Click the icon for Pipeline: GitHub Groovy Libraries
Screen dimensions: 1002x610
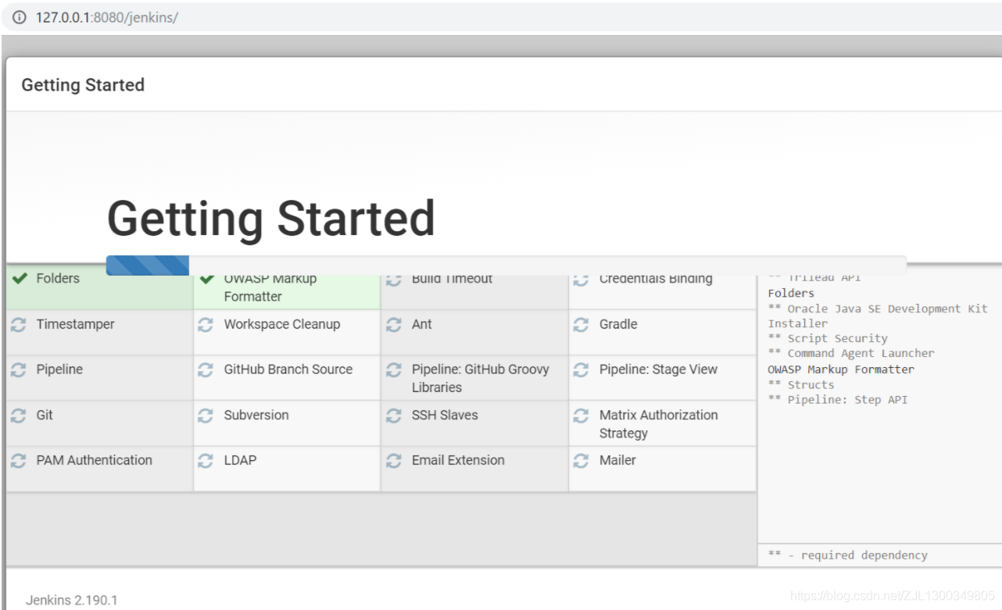tap(394, 370)
